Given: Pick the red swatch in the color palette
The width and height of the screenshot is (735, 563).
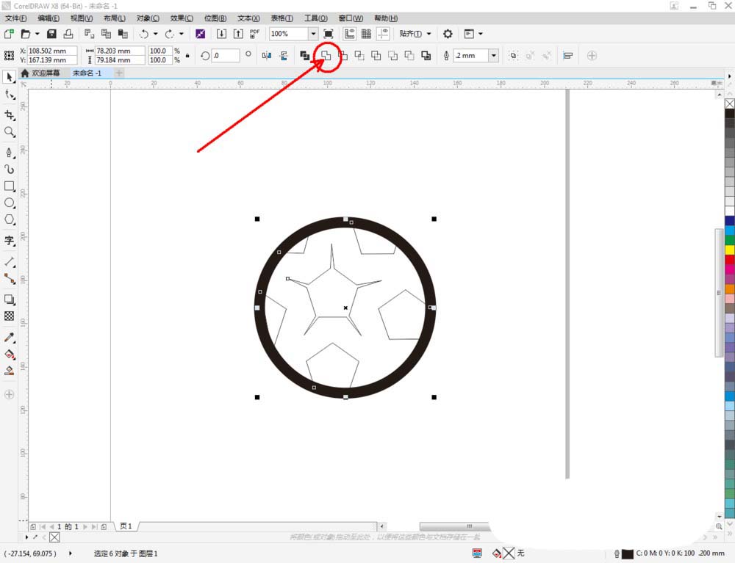Looking at the screenshot, I should 730,259.
